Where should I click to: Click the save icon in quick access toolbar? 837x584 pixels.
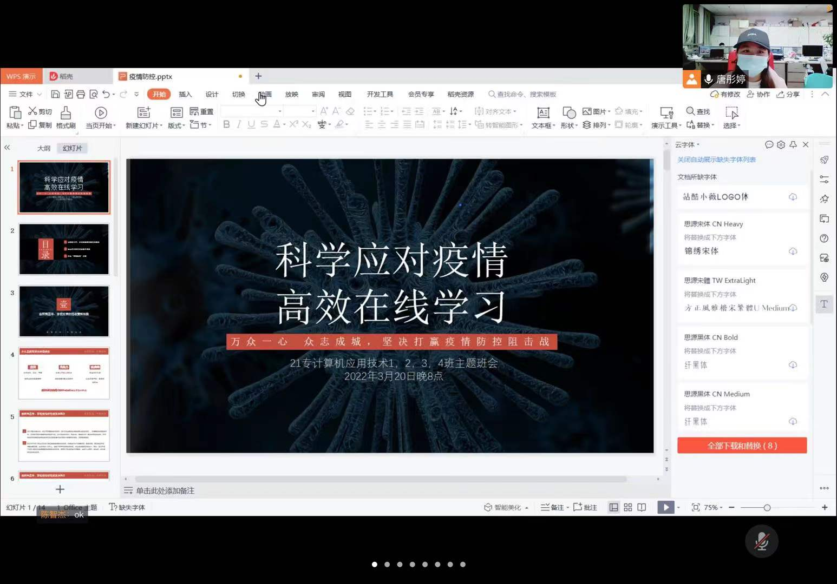point(55,94)
